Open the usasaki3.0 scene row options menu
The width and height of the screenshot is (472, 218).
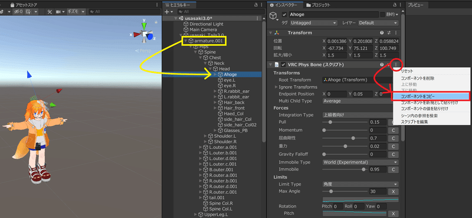(257, 18)
